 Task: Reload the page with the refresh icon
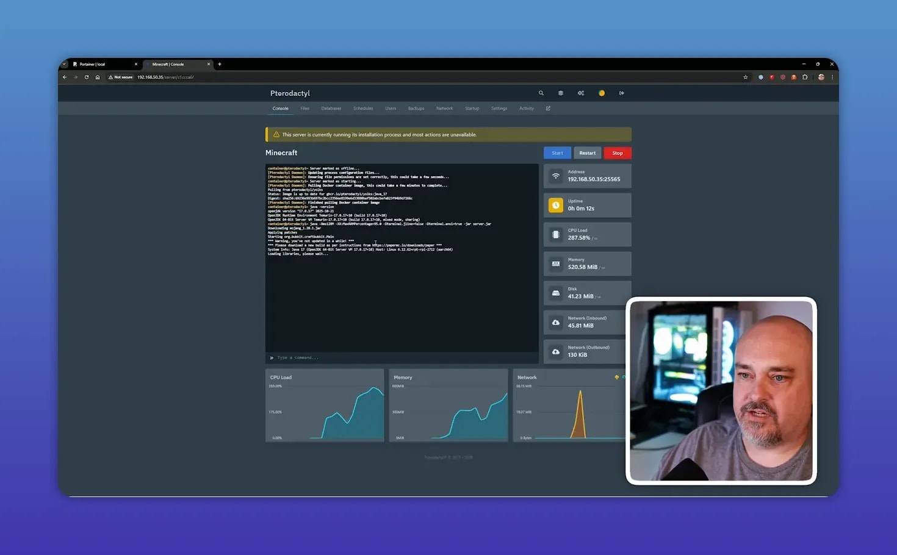[87, 77]
